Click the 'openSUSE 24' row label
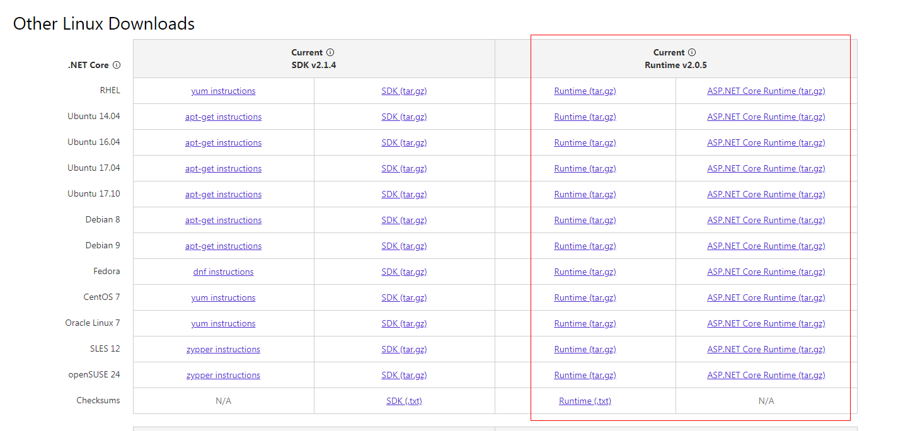This screenshot has height=431, width=903. (x=95, y=374)
